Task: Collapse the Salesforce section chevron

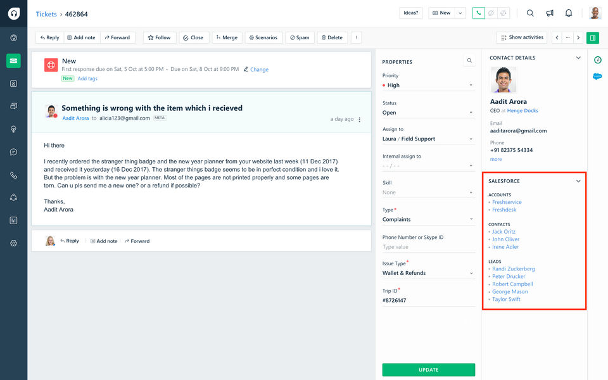Action: coord(578,181)
